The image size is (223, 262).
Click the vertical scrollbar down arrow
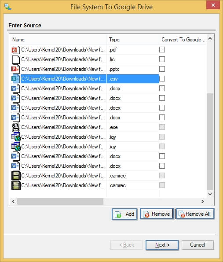pyautogui.click(x=210, y=194)
